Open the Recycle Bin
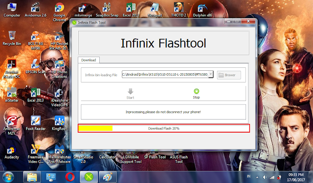This screenshot has height=183, width=313. [x=12, y=38]
